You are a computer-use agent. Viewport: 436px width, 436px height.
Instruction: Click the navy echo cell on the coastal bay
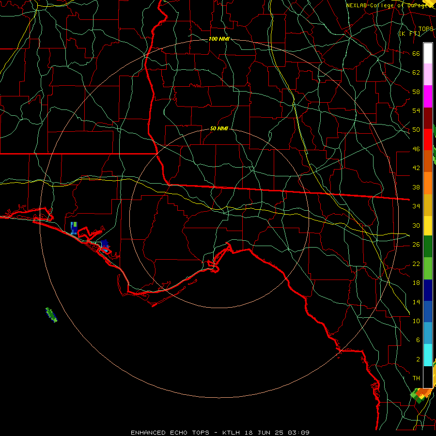tap(105, 245)
